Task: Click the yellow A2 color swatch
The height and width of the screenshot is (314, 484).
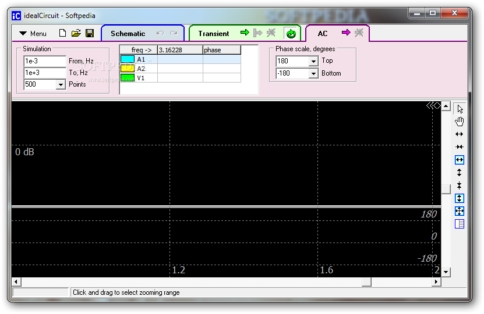Action: 128,69
